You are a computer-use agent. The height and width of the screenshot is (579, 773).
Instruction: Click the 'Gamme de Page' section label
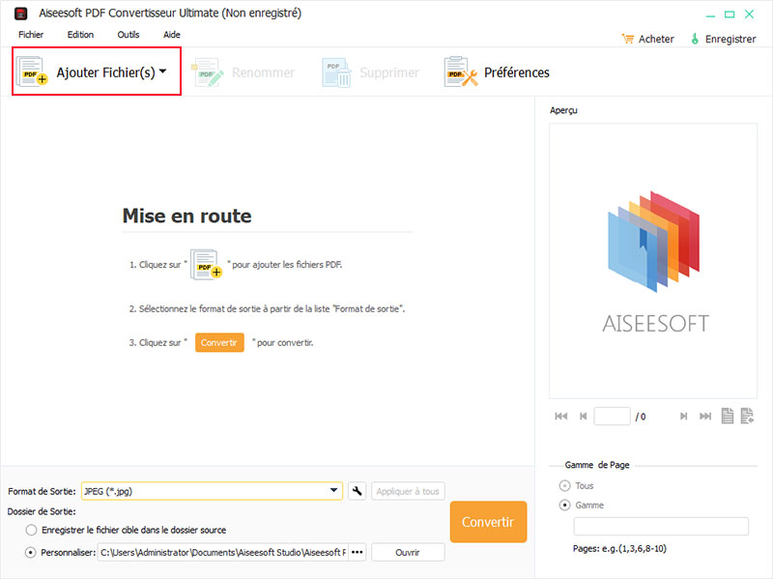[x=597, y=465]
